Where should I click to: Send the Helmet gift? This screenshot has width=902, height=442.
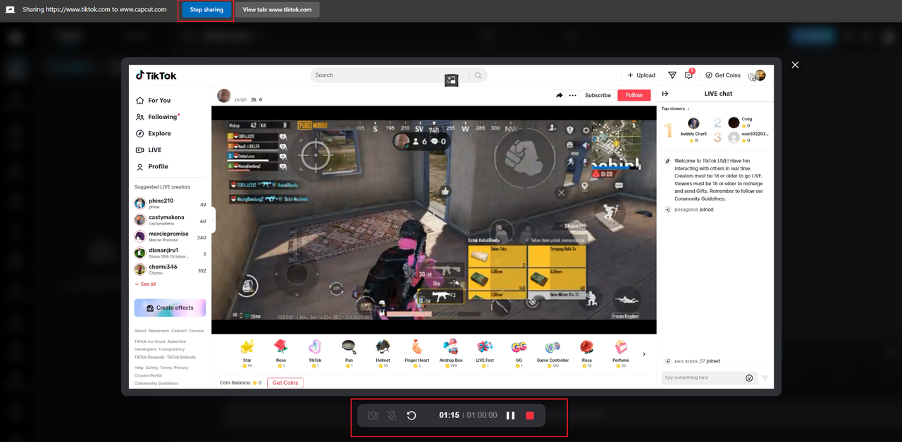tap(383, 353)
